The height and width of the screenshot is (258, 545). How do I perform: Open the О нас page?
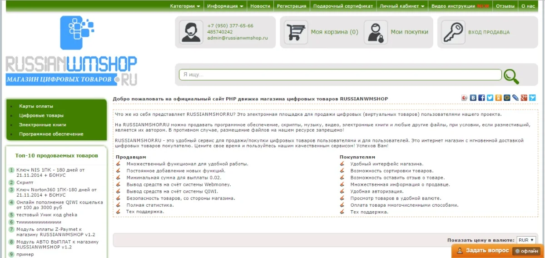click(x=528, y=6)
